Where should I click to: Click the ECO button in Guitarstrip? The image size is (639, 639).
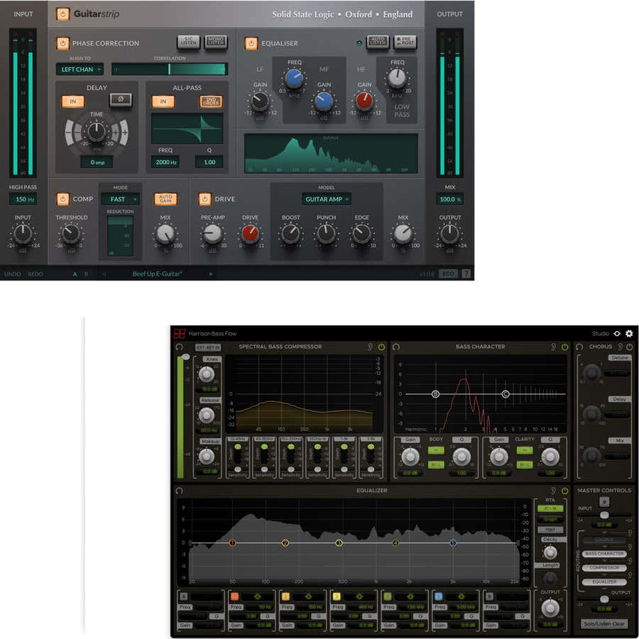coord(448,274)
